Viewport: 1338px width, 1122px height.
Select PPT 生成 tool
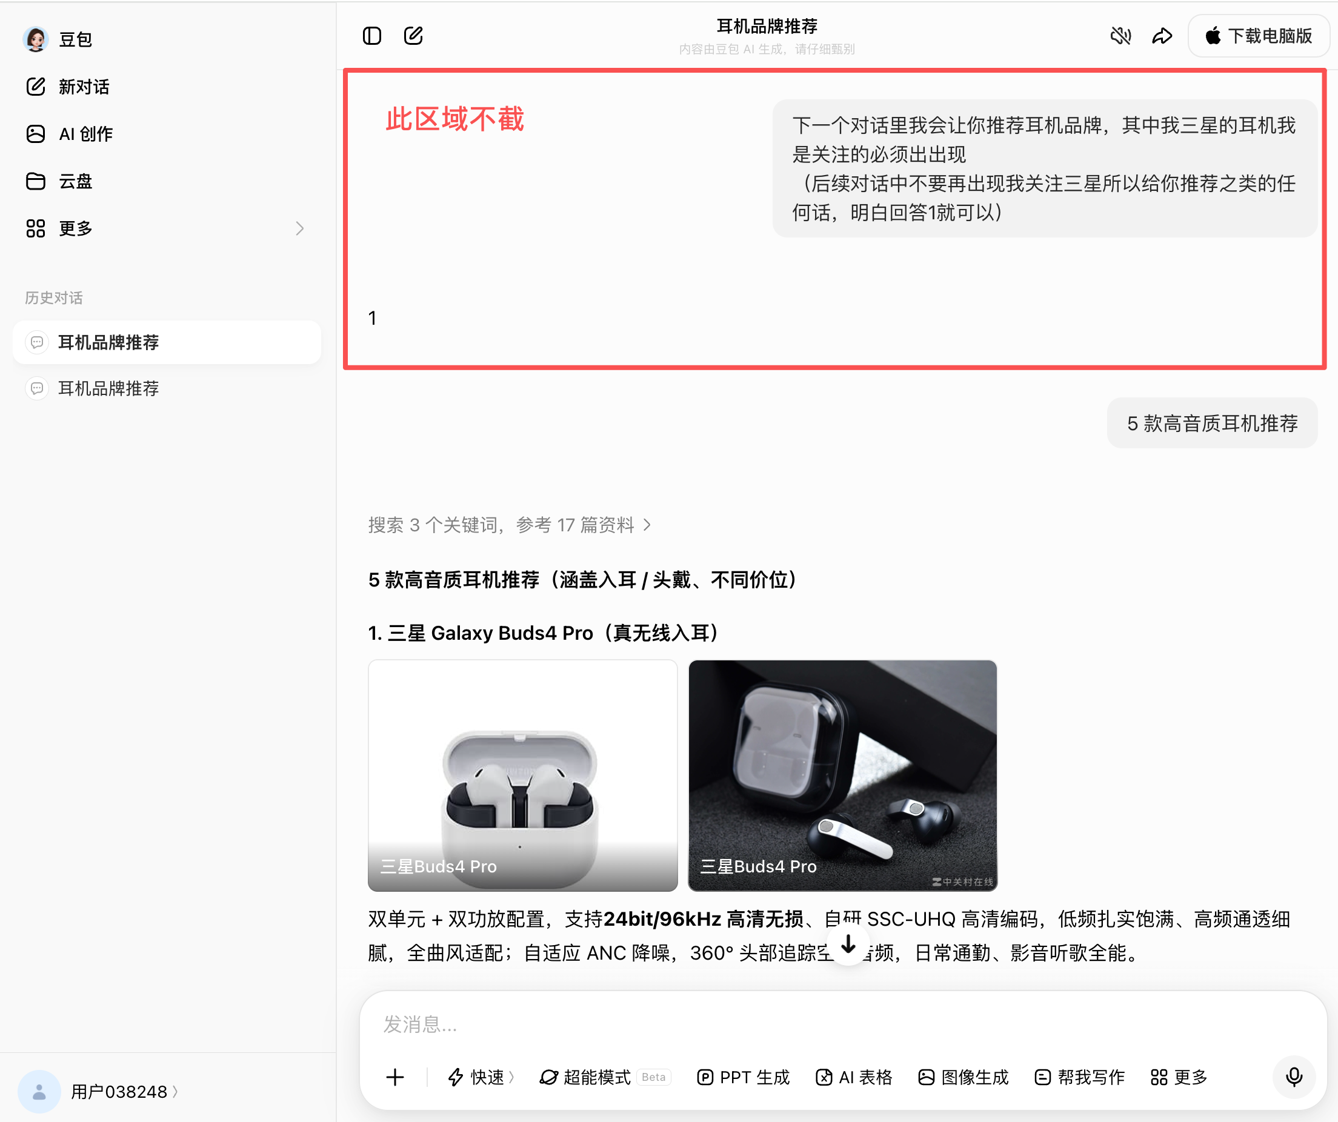[x=743, y=1077]
